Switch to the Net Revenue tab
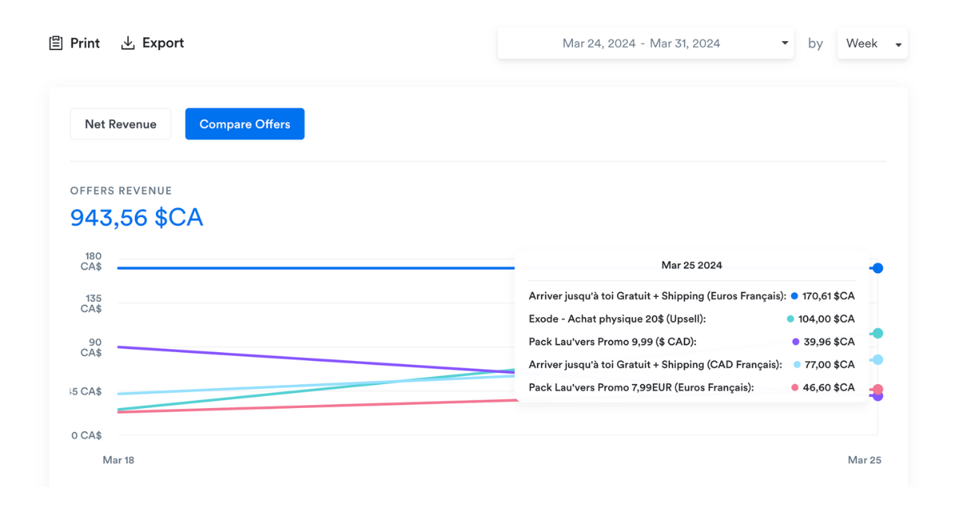955x508 pixels. click(x=120, y=124)
